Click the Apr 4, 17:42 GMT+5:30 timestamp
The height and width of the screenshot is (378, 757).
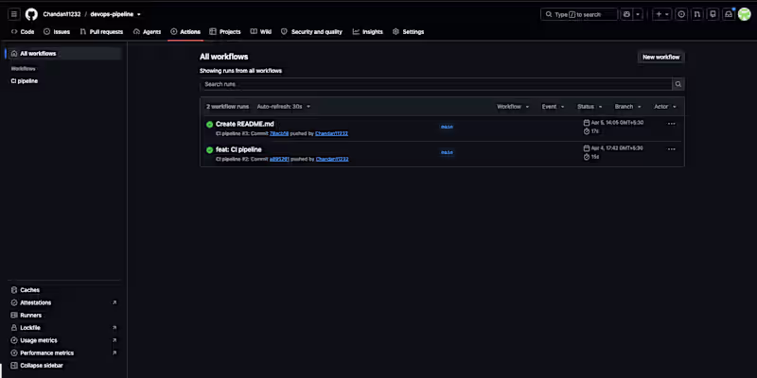coord(617,148)
